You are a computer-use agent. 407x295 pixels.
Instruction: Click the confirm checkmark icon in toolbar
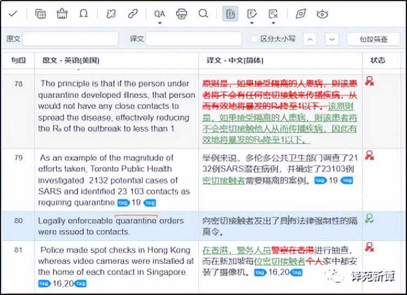coord(13,14)
